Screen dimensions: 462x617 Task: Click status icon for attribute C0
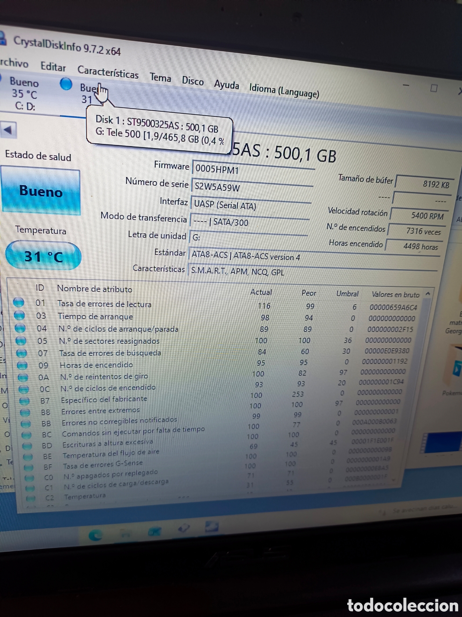point(30,478)
